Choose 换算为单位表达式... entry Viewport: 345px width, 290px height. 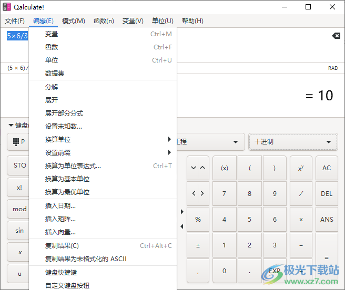pos(103,166)
